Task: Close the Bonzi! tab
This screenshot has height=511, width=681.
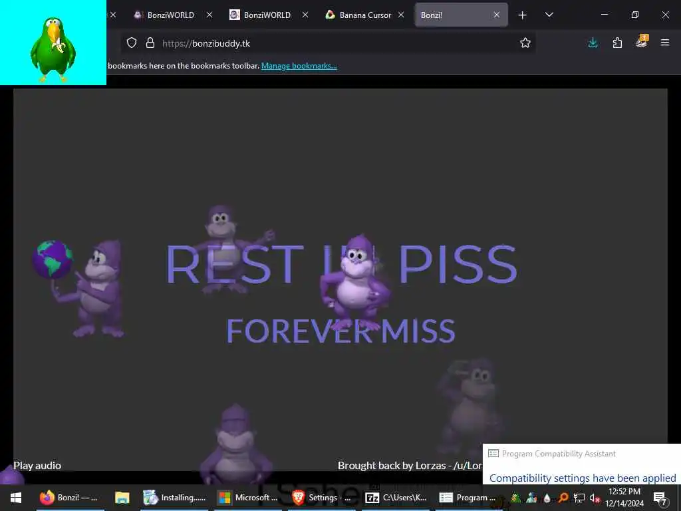Action: (x=496, y=15)
